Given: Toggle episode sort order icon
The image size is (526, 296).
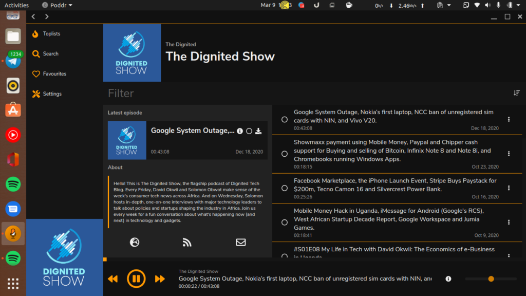Looking at the screenshot, I should [517, 93].
